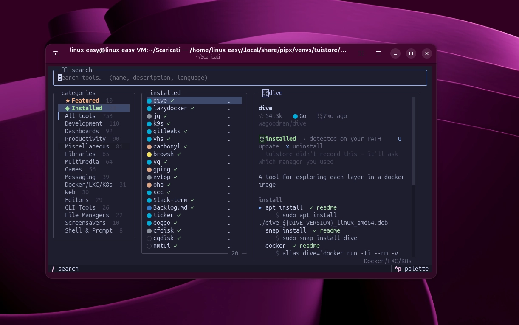
Task: Select the apt install arrow marker
Action: tap(260, 207)
